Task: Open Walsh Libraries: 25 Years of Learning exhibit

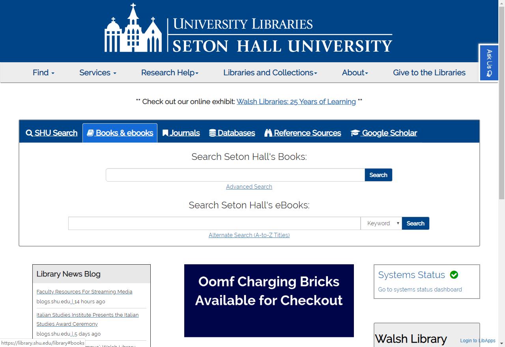Action: pos(296,102)
